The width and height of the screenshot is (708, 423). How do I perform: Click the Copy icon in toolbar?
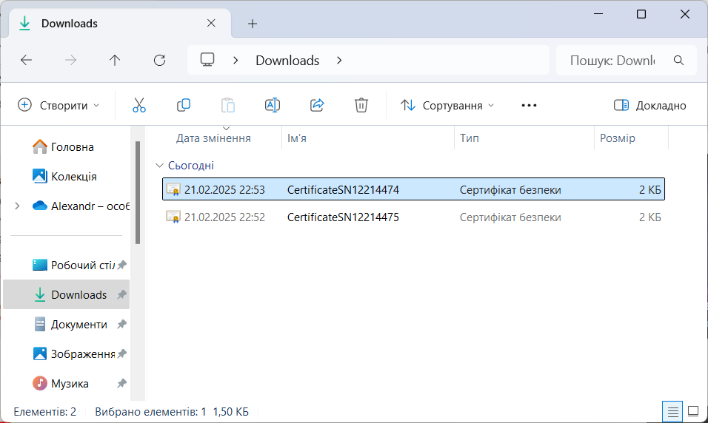pos(184,105)
